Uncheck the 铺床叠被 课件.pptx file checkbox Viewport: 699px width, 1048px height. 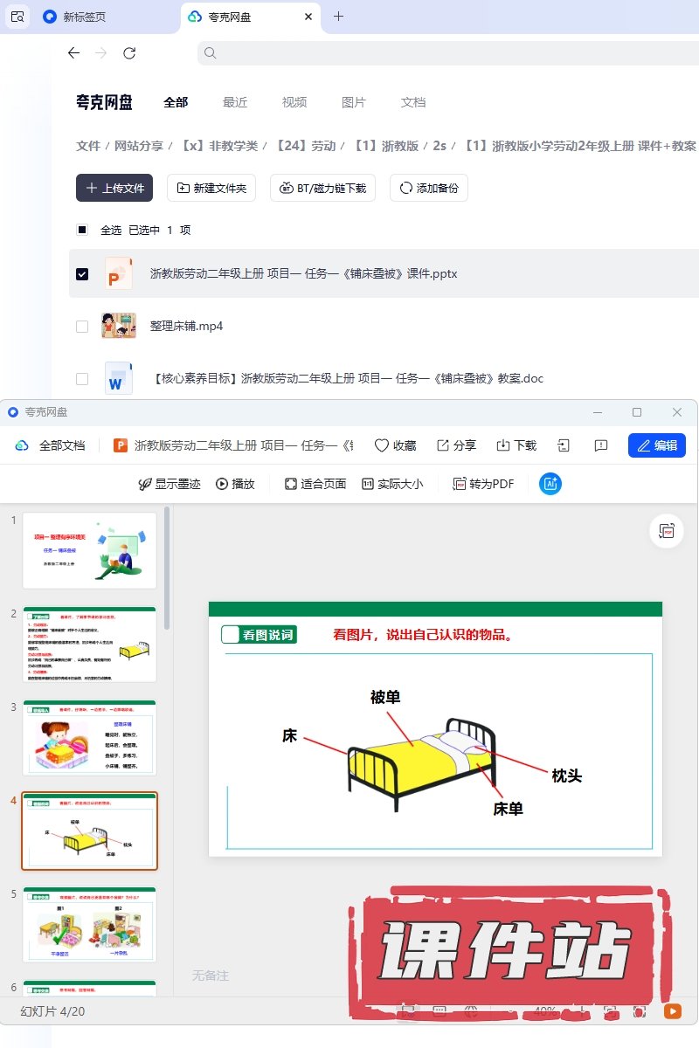coord(82,273)
